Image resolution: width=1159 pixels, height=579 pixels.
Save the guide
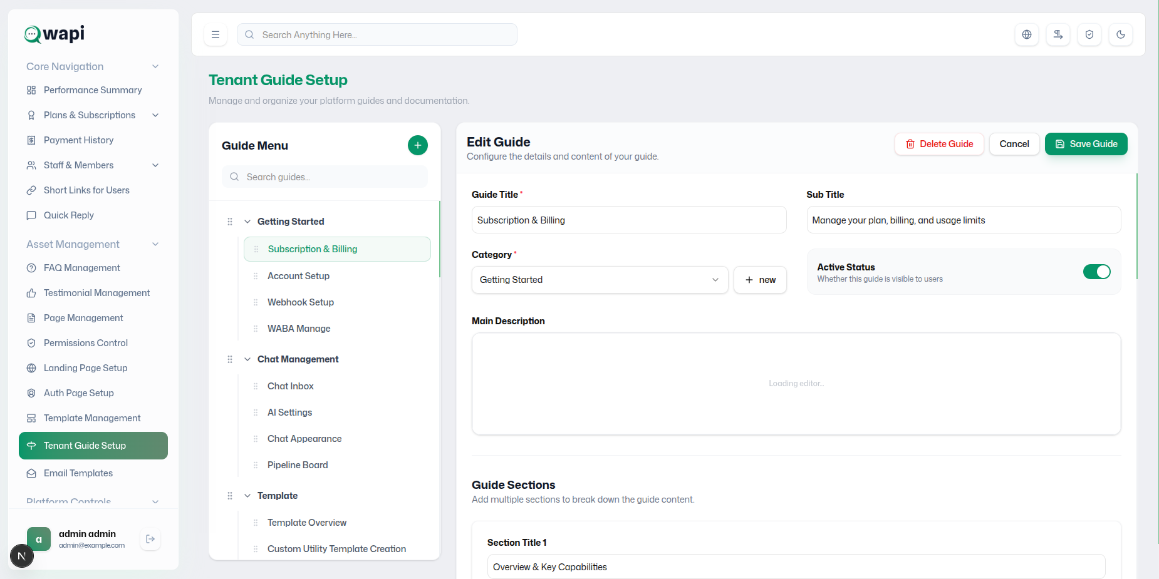click(x=1086, y=144)
